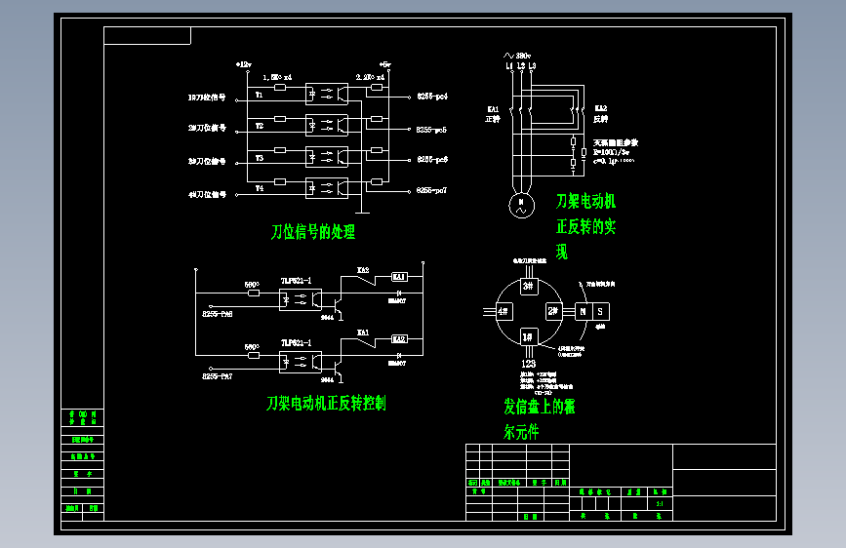Select the L1 phase label

coord(509,65)
